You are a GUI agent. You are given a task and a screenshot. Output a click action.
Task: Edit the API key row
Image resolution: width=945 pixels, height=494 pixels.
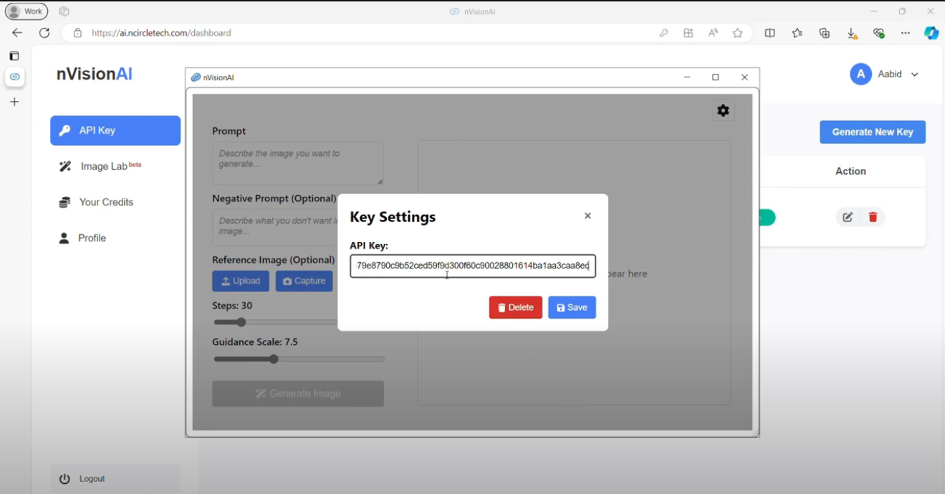point(848,217)
